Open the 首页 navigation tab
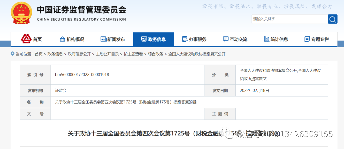This screenshot has width=344, height=149. point(31,39)
